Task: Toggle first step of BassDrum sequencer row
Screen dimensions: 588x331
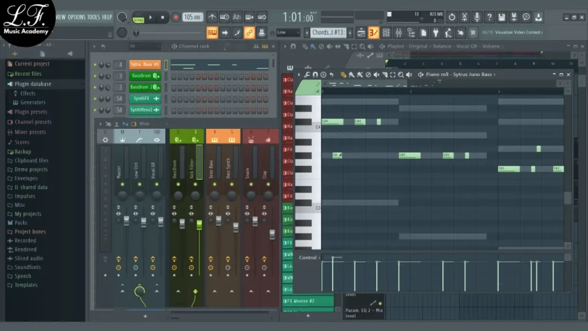Action: 173,76
